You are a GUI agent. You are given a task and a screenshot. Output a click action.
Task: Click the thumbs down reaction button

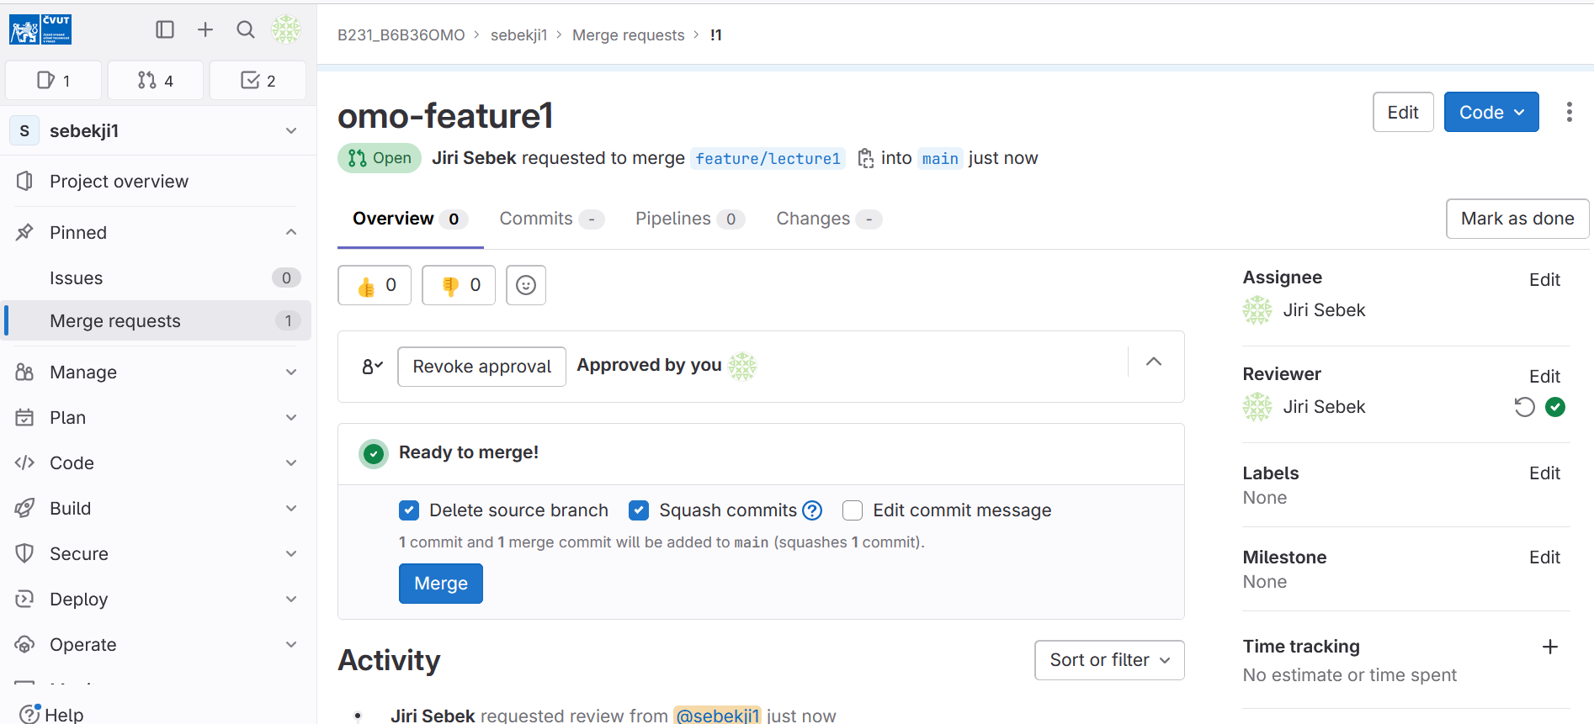click(459, 286)
